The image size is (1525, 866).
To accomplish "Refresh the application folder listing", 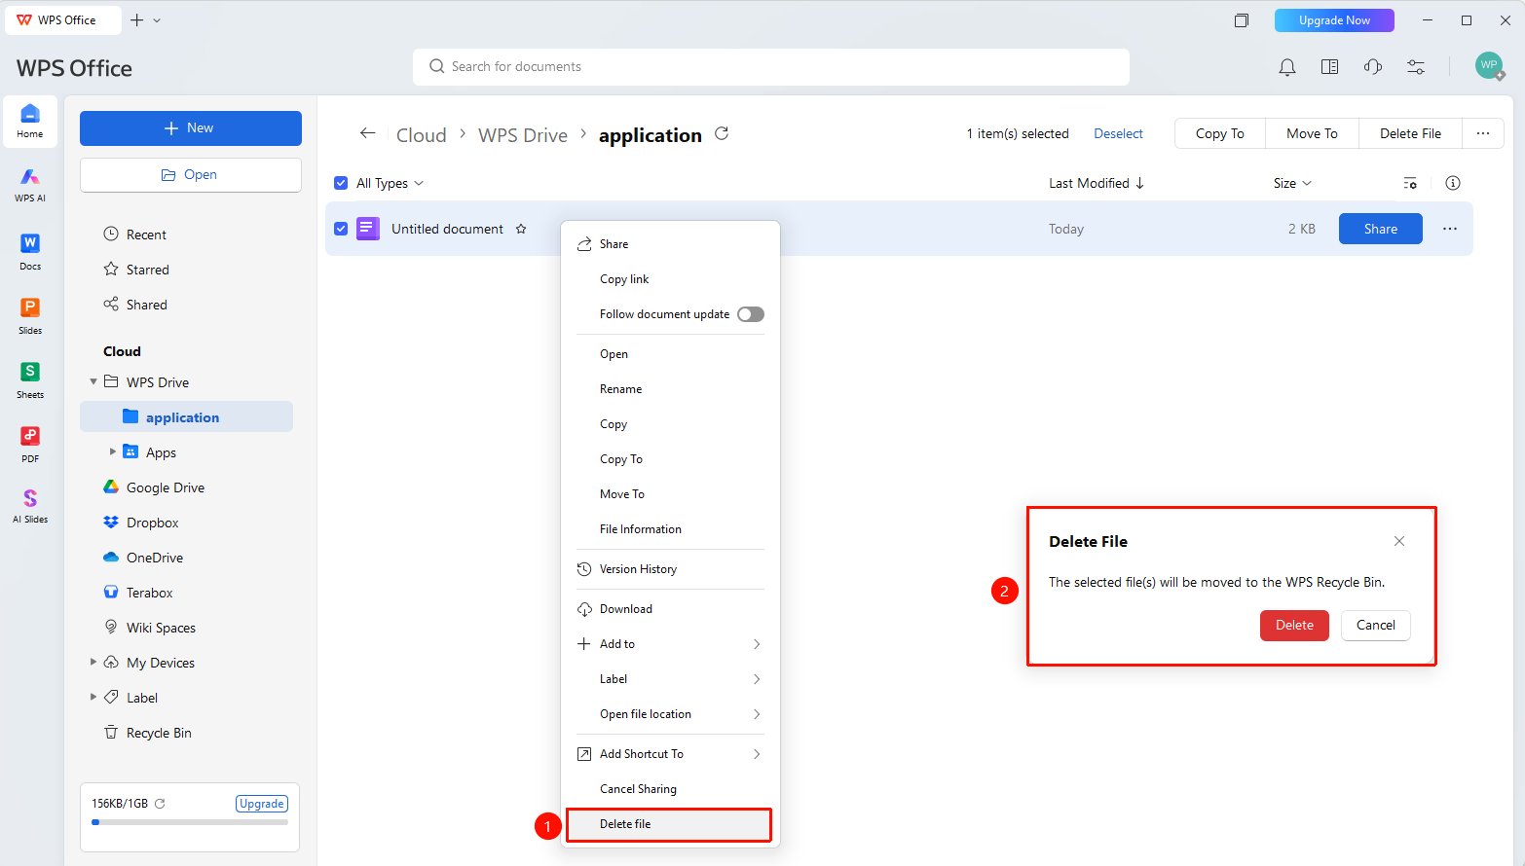I will [x=722, y=133].
